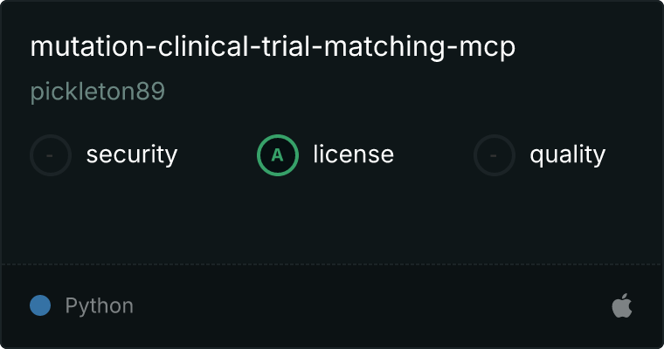Image resolution: width=664 pixels, height=349 pixels.
Task: Click the empty security grade circle
Action: coord(51,155)
